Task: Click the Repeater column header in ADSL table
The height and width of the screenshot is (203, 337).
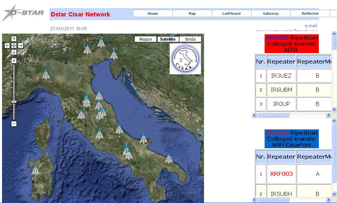Action: 281,62
